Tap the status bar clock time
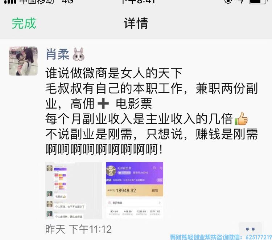The height and width of the screenshot is (240, 272). (138, 2)
